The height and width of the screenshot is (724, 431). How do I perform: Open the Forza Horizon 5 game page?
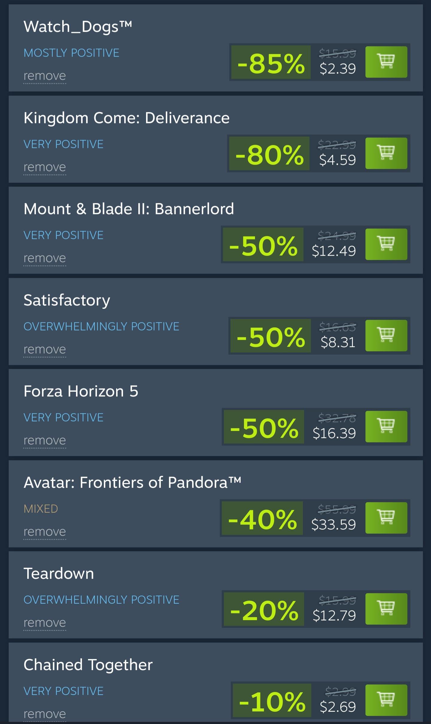(x=81, y=391)
